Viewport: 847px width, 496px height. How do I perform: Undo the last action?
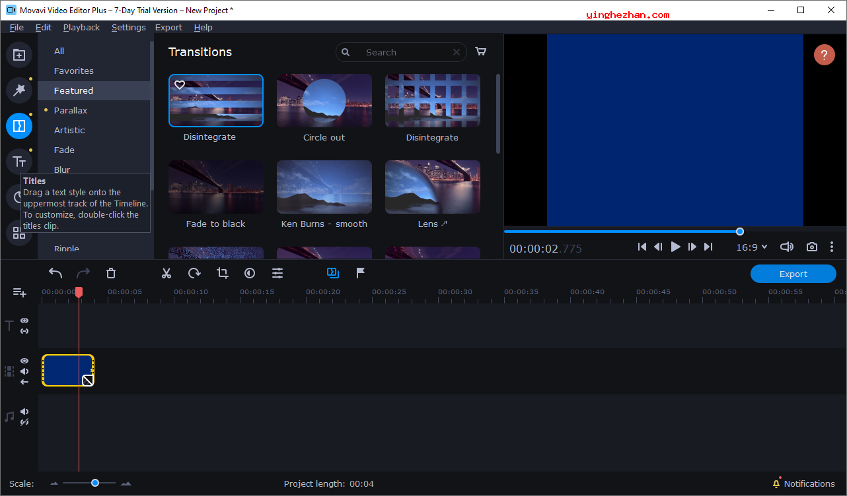(x=55, y=273)
